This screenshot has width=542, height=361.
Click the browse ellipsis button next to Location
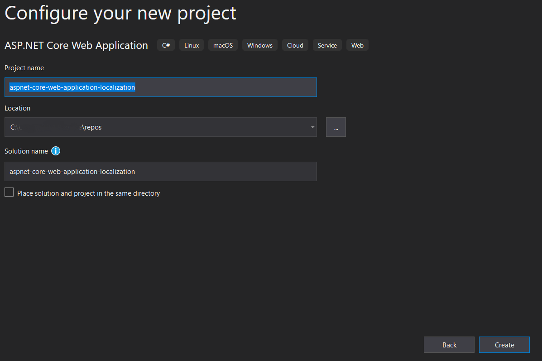click(336, 127)
